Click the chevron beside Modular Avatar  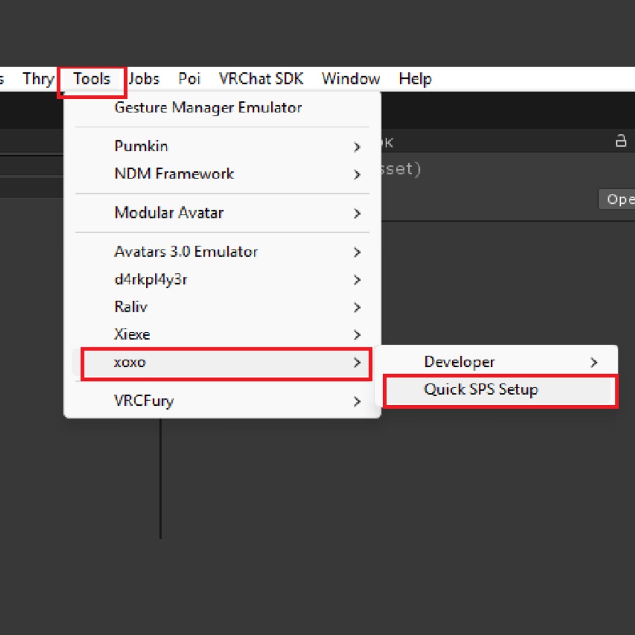(357, 213)
